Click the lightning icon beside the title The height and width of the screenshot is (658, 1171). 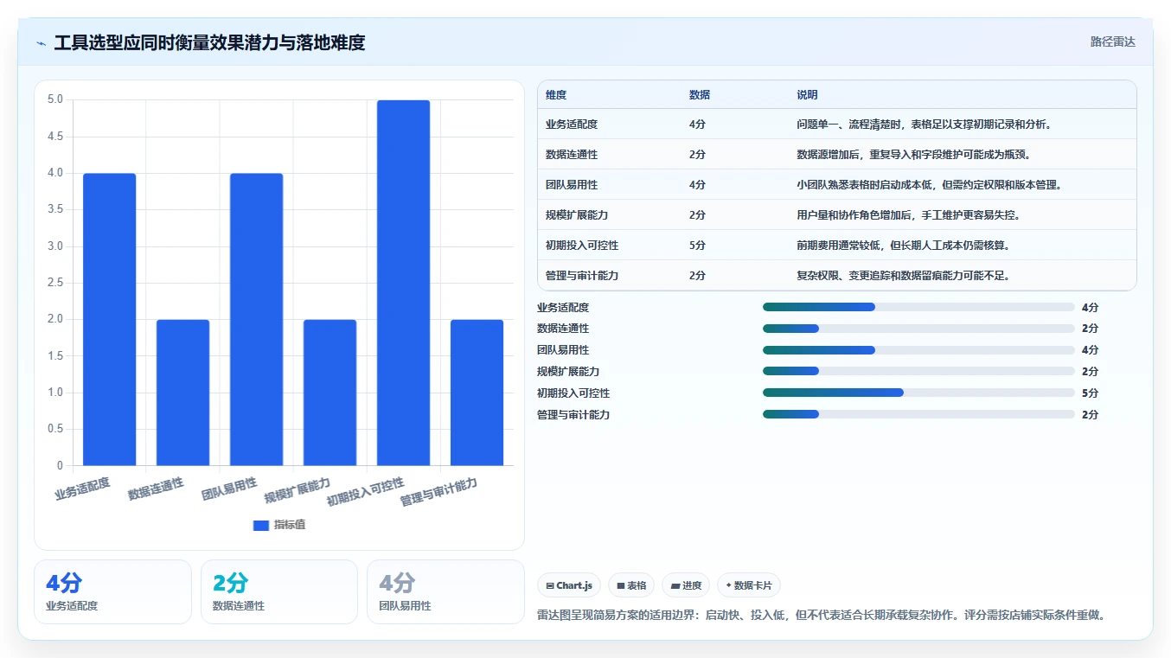[41, 43]
